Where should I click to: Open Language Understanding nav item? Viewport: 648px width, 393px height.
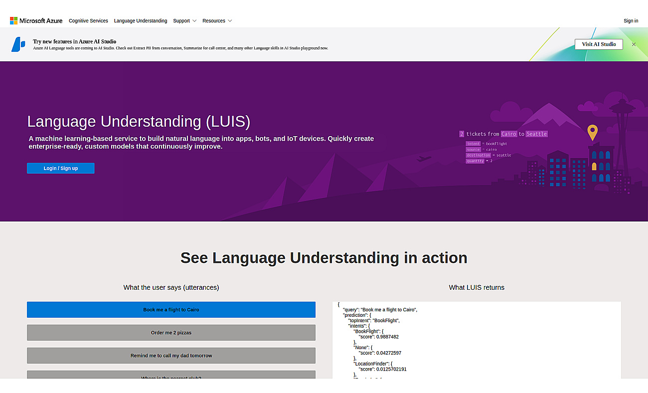141,21
